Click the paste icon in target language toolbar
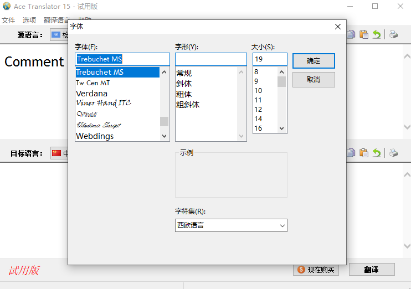 [x=364, y=153]
